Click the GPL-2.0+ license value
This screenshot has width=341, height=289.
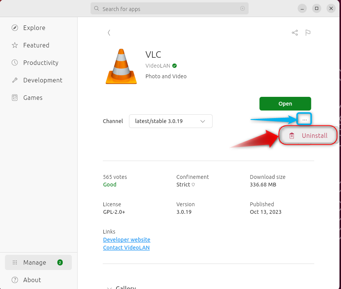pyautogui.click(x=114, y=212)
